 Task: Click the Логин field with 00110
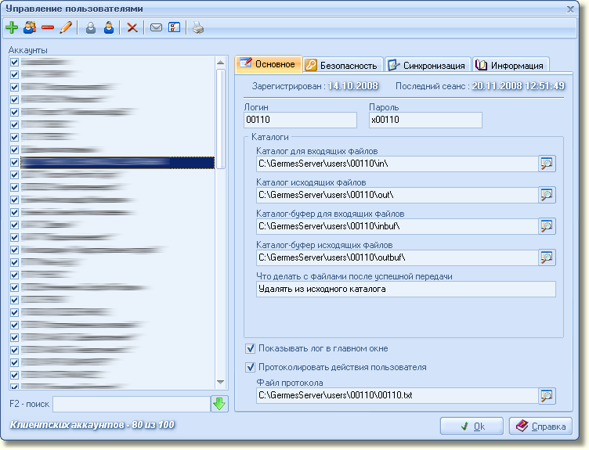pos(300,120)
